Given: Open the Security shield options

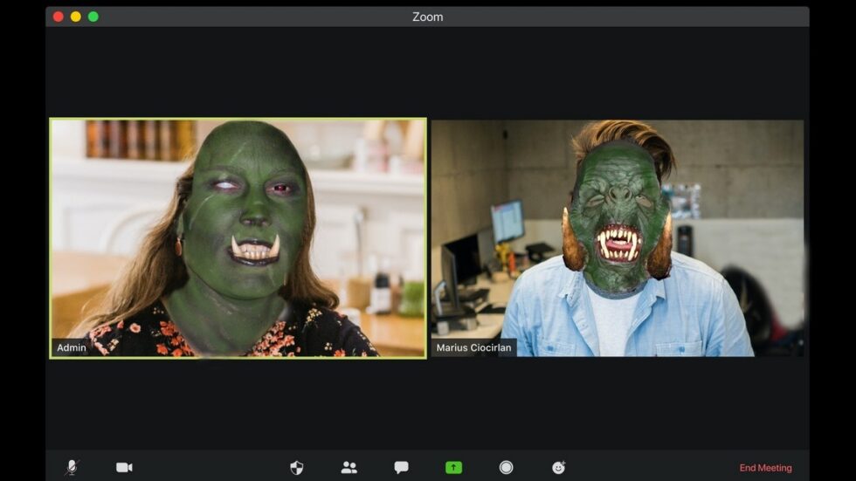Looking at the screenshot, I should pos(297,467).
